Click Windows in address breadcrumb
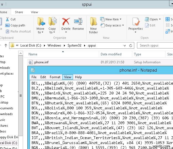 coord(54,45)
